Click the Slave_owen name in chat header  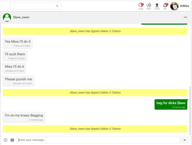21,17
